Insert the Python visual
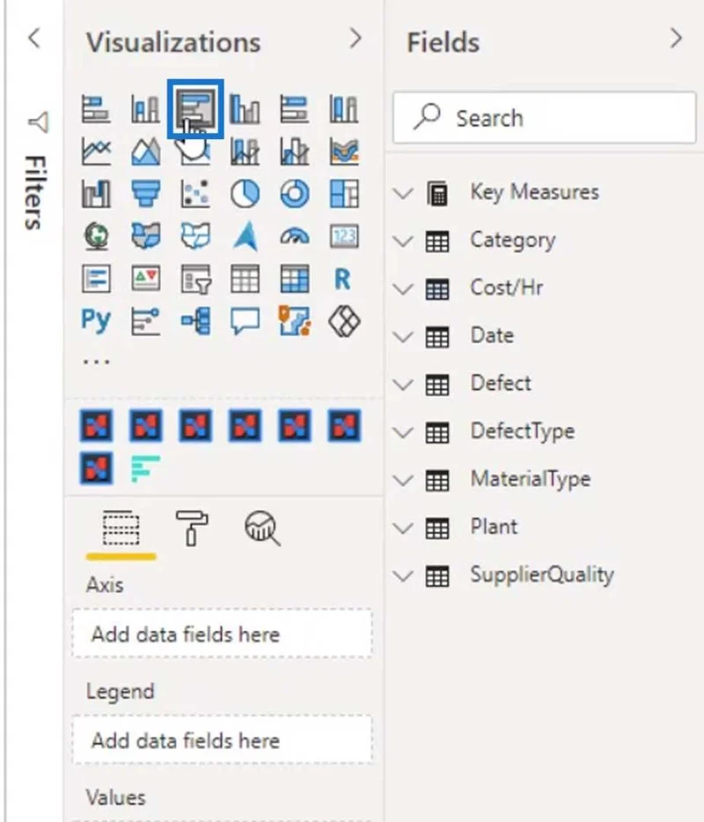 click(96, 320)
